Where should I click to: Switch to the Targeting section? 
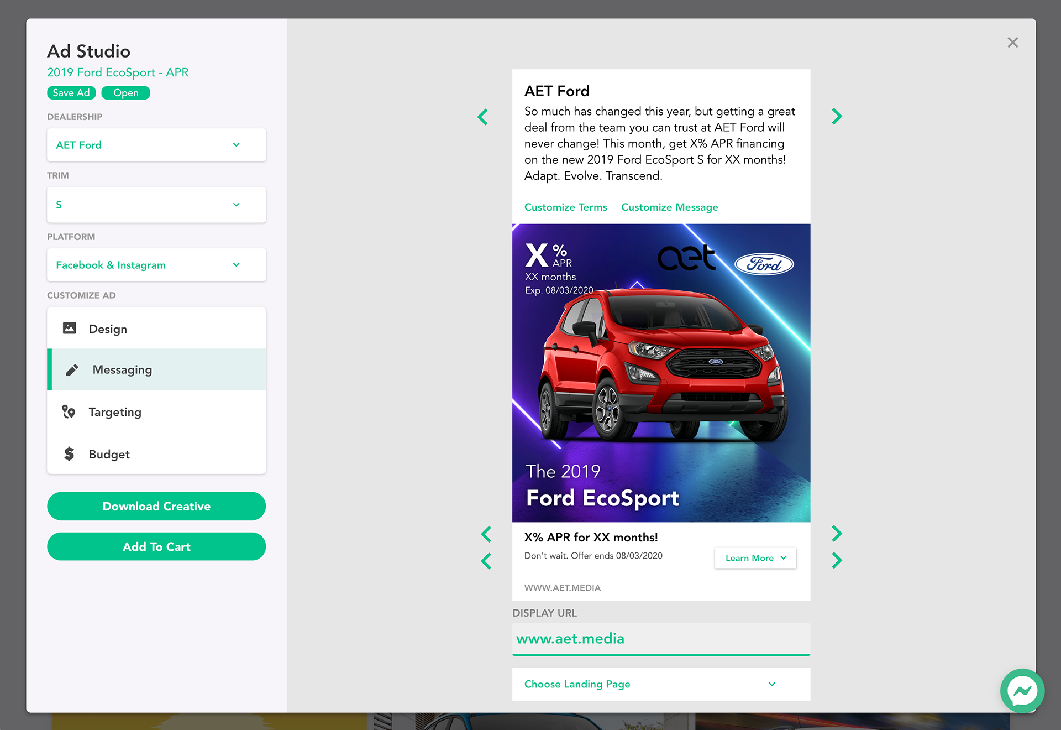tap(156, 412)
